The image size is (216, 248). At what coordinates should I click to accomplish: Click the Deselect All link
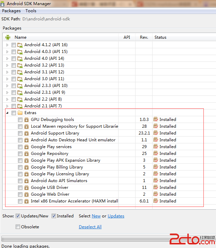pos(90,227)
